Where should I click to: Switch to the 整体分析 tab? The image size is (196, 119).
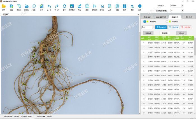[x=147, y=17]
